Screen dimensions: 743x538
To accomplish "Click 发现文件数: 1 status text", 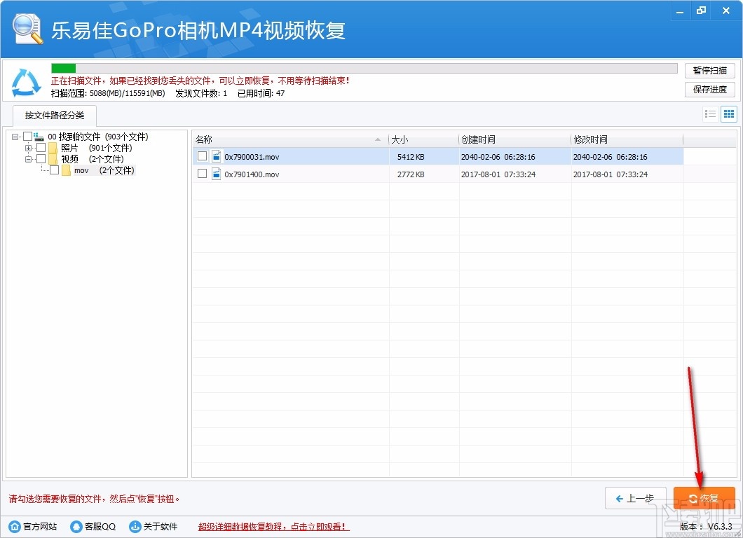I will pos(201,93).
